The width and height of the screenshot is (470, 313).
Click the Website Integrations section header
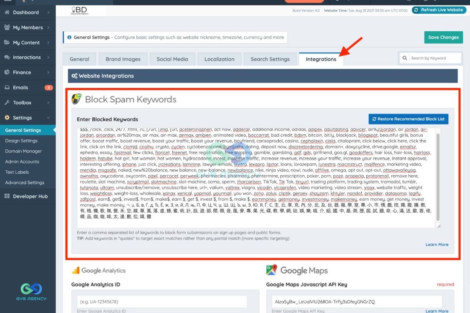coord(263,76)
